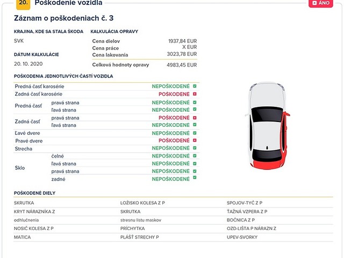Click green status icon for Predná časť karosérie

coord(195,86)
